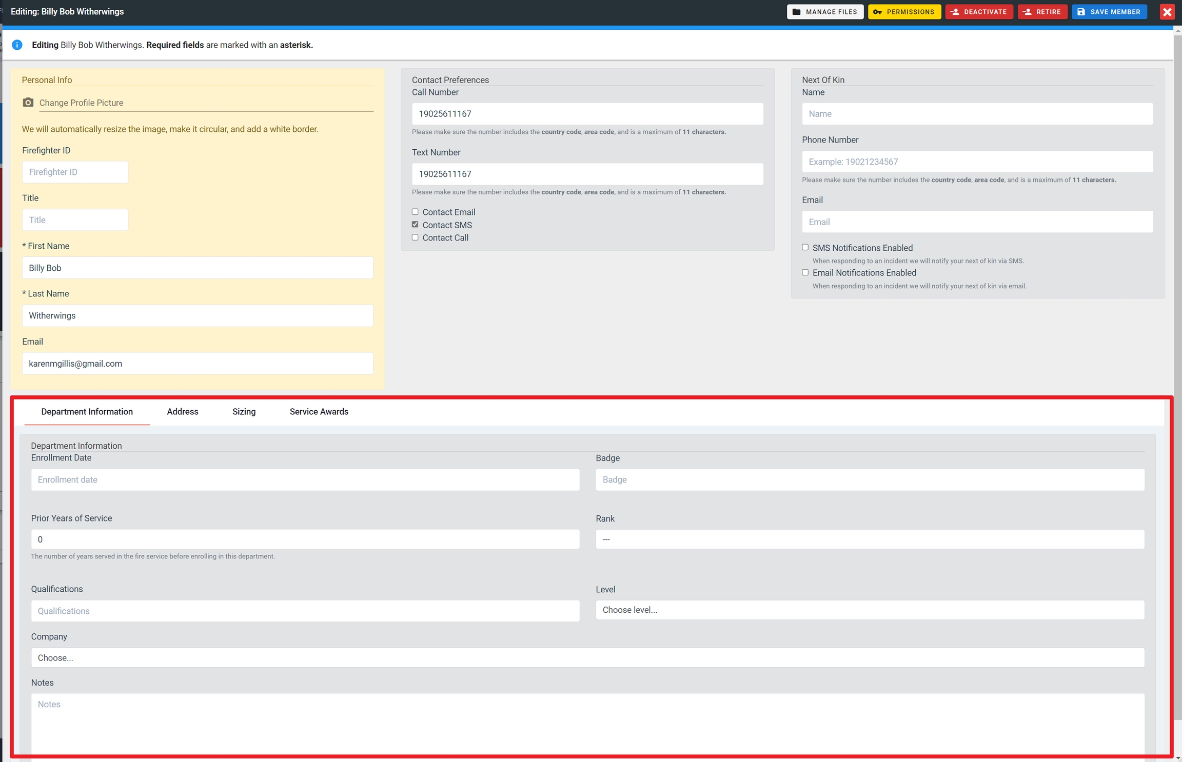This screenshot has width=1182, height=762.
Task: Open the Company Choose dropdown
Action: [x=587, y=658]
